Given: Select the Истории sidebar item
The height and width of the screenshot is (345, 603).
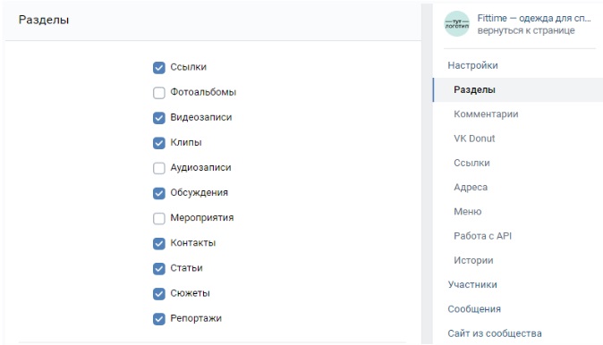Looking at the screenshot, I should (473, 260).
